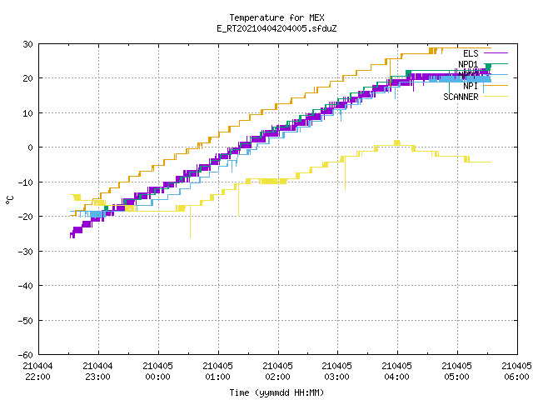Click the ELS legend label
Viewport: 533px width, 400px height.
pos(471,53)
